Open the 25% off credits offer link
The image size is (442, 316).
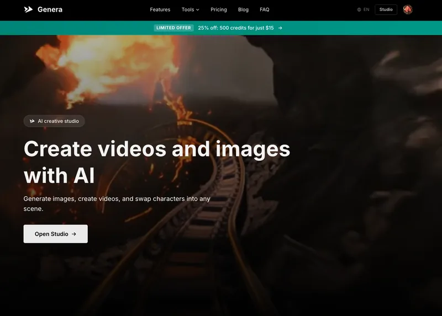click(236, 28)
